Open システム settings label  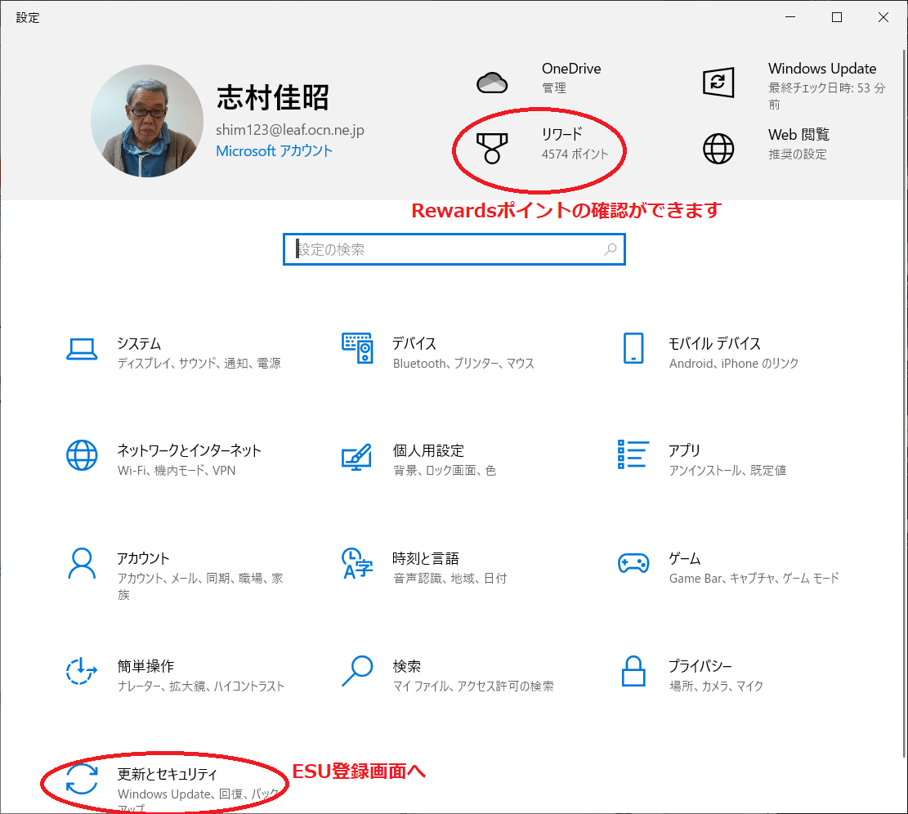click(x=139, y=343)
